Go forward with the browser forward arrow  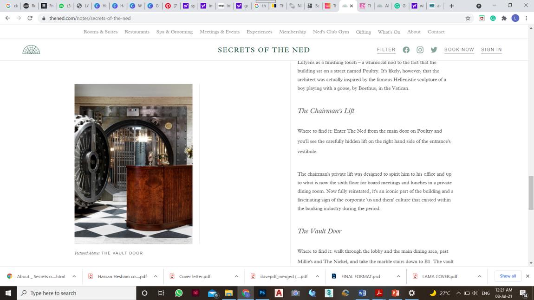[19, 18]
